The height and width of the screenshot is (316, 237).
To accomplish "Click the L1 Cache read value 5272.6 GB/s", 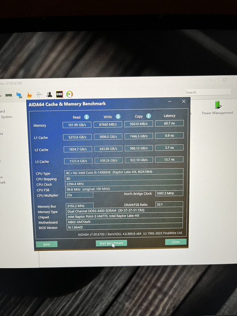I will click(77, 137).
